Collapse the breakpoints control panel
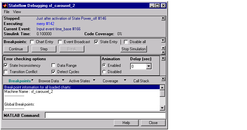The width and height of the screenshot is (247, 130). (x=163, y=40)
